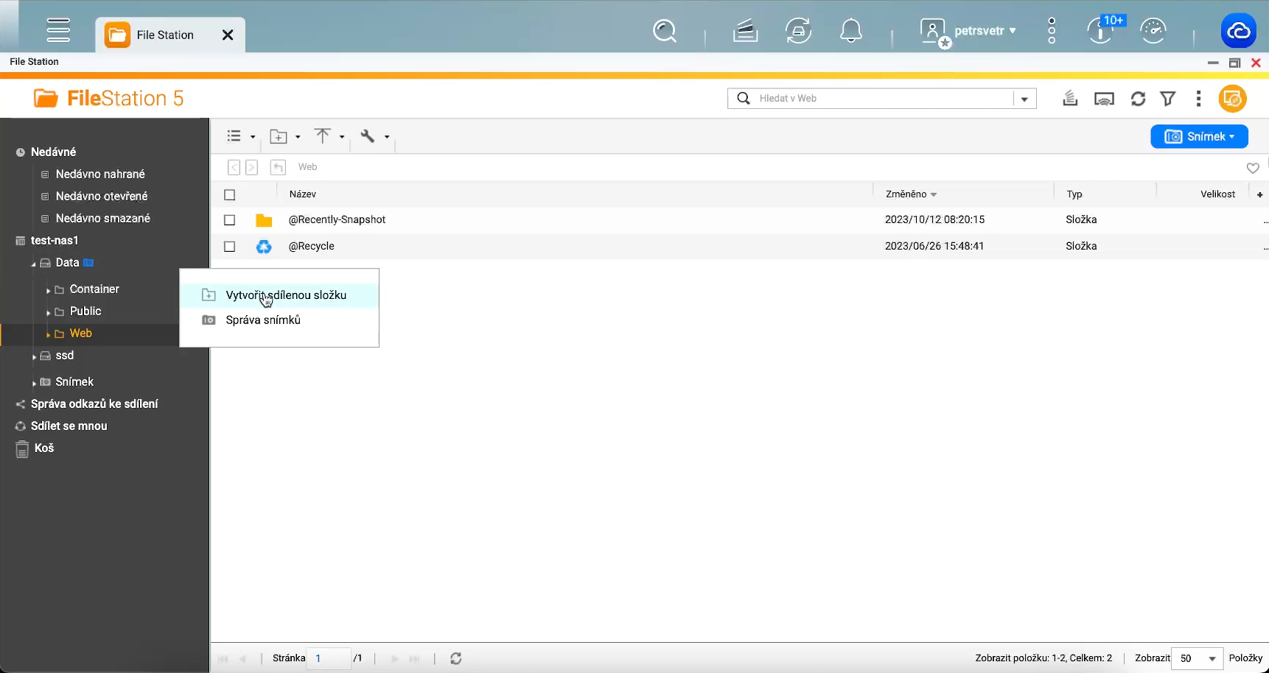The image size is (1269, 673).
Task: Click the remote folder mount icon
Action: [1104, 98]
